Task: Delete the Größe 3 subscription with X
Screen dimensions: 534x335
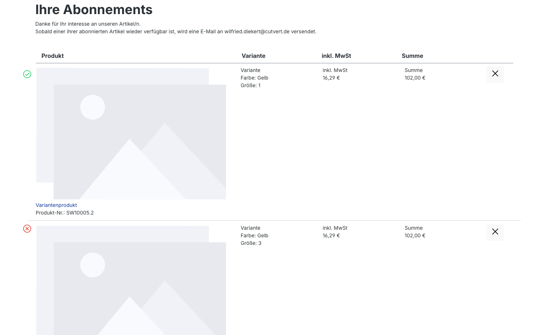Action: 495,232
